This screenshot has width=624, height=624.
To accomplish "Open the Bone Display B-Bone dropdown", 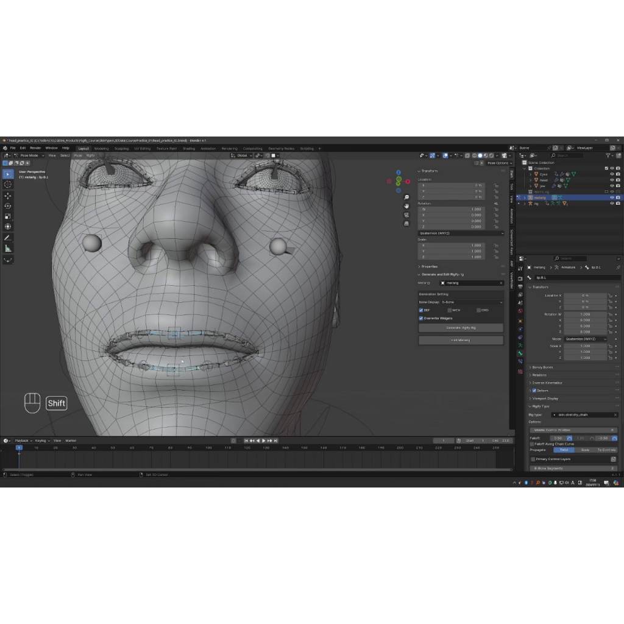I will pyautogui.click(x=461, y=302).
